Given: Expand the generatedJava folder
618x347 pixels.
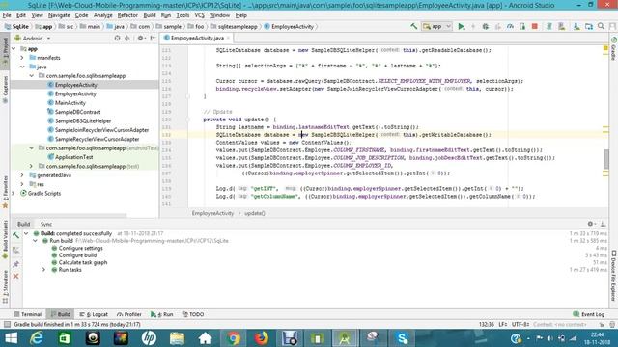Looking at the screenshot, I should (x=22, y=175).
